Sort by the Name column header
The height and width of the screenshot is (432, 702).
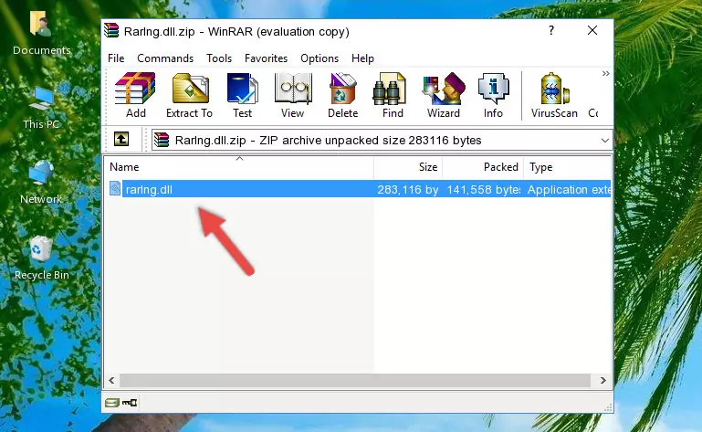point(239,167)
